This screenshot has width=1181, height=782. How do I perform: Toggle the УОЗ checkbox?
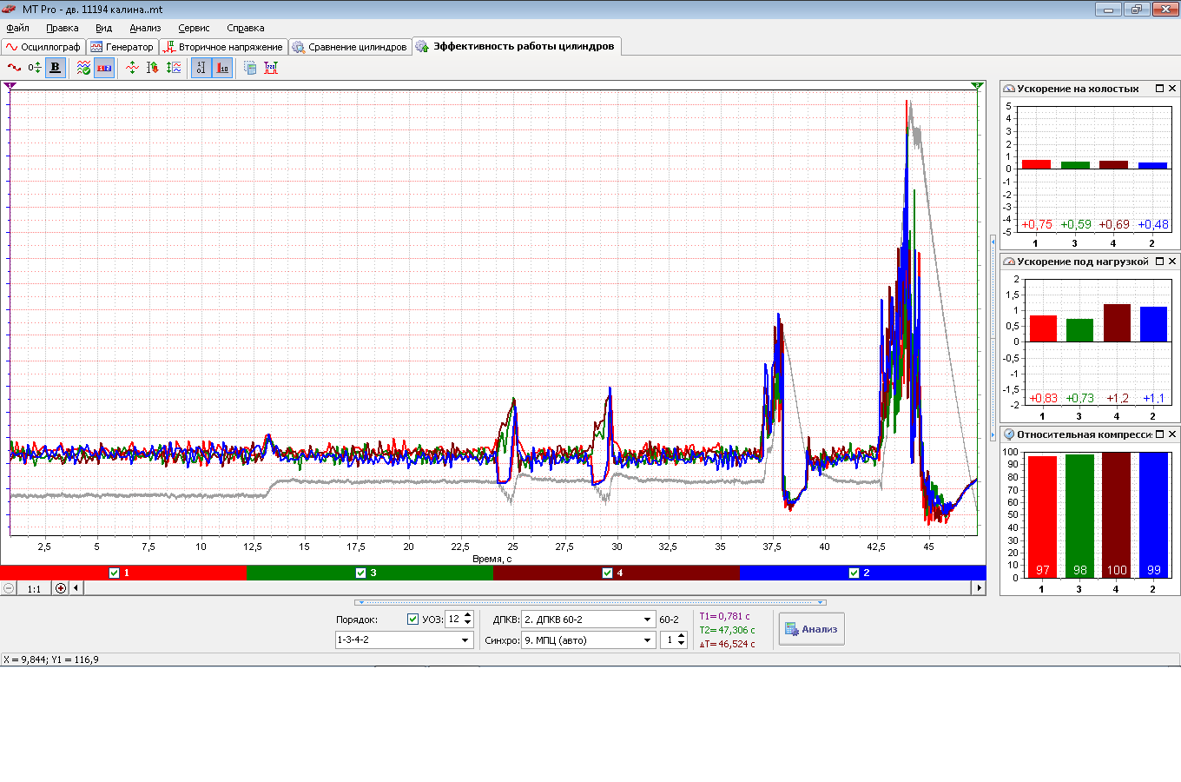tap(412, 620)
